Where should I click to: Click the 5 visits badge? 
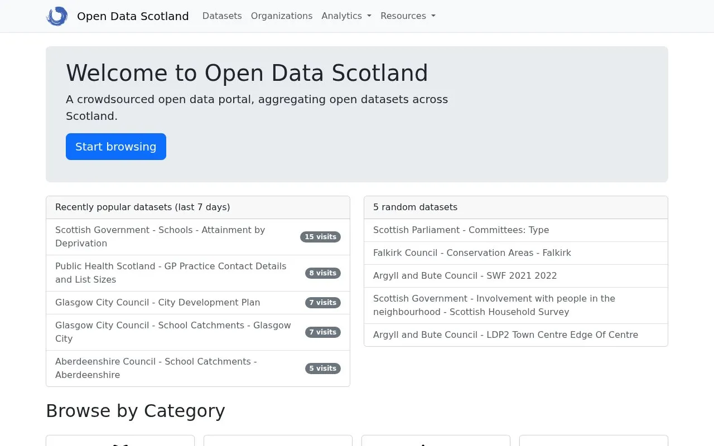click(x=323, y=369)
